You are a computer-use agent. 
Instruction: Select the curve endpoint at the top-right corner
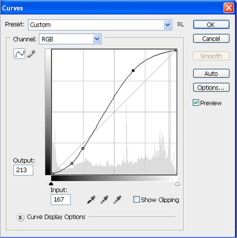pyautogui.click(x=176, y=50)
